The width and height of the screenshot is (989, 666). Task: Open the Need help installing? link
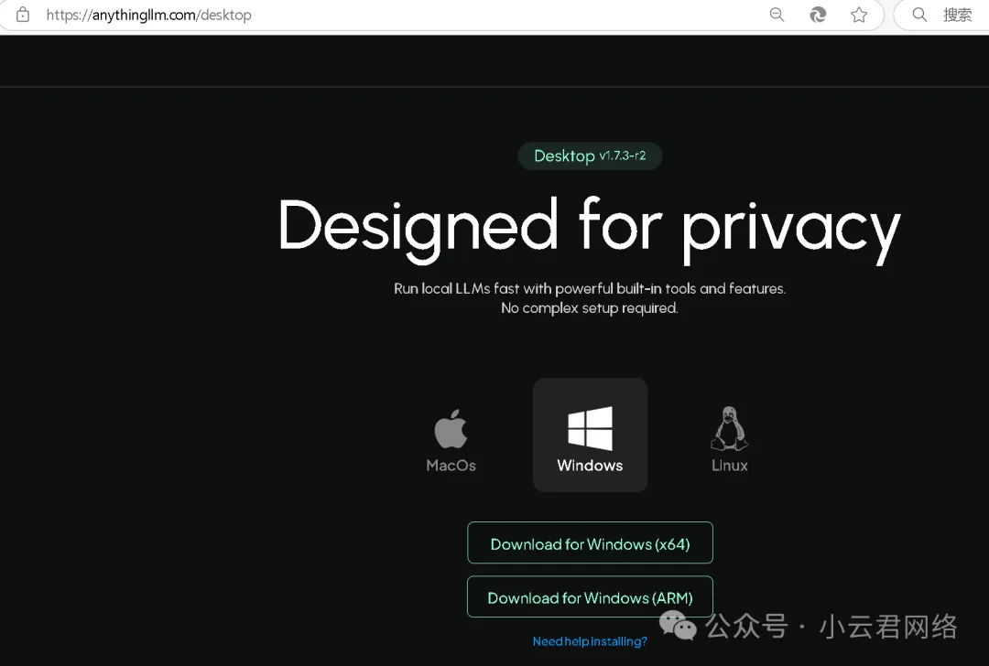(x=590, y=641)
